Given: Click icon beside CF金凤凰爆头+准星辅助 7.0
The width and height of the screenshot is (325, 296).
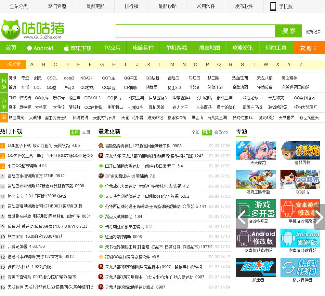Looking at the screenshot, I should point(101,176).
